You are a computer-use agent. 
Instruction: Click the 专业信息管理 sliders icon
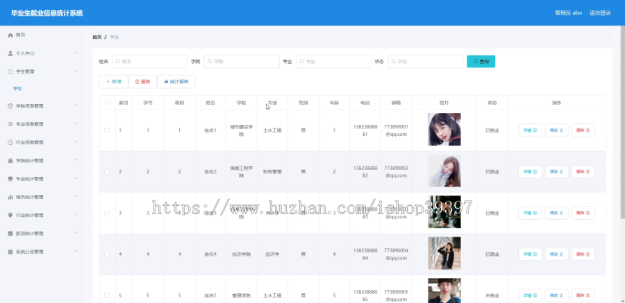(10, 124)
